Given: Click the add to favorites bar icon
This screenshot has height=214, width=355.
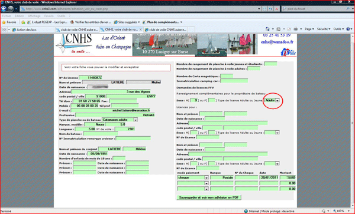Looking at the screenshot, I should (23, 22).
